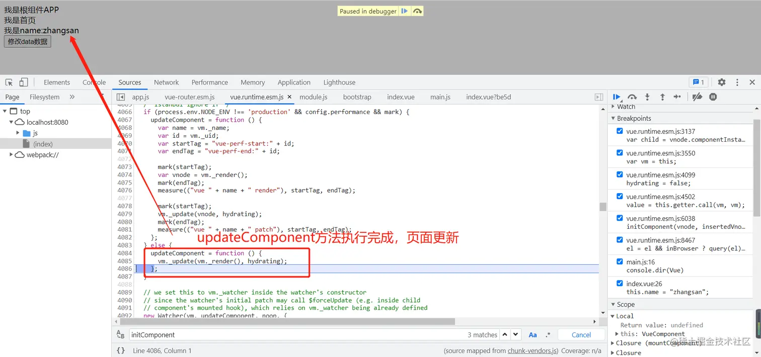761x357 pixels.
Task: Click the console messages badge showing 1
Action: click(x=699, y=82)
